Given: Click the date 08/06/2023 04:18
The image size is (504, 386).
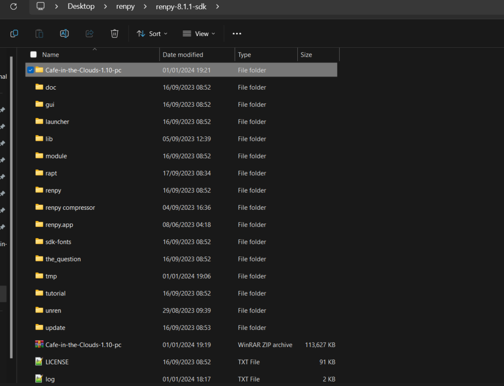Looking at the screenshot, I should click(x=187, y=225).
